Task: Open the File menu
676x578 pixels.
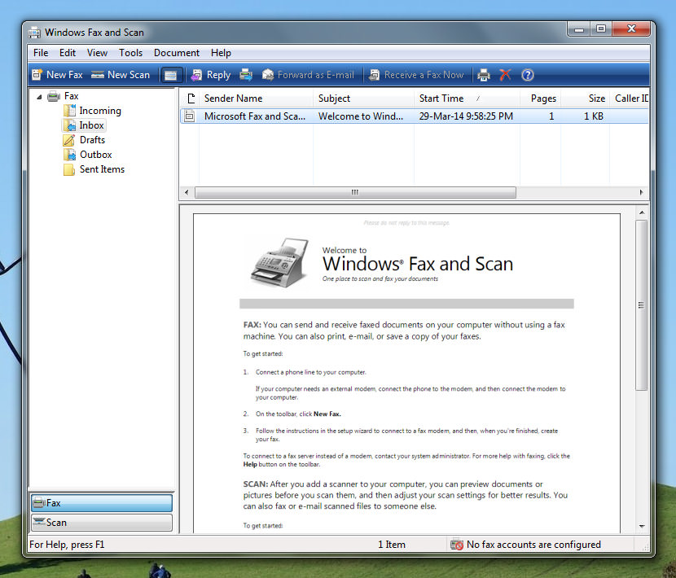Action: click(41, 53)
